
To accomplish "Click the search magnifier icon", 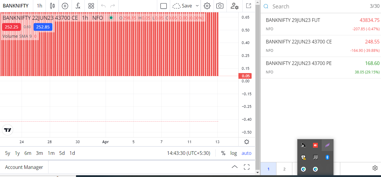I will tap(266, 6).
